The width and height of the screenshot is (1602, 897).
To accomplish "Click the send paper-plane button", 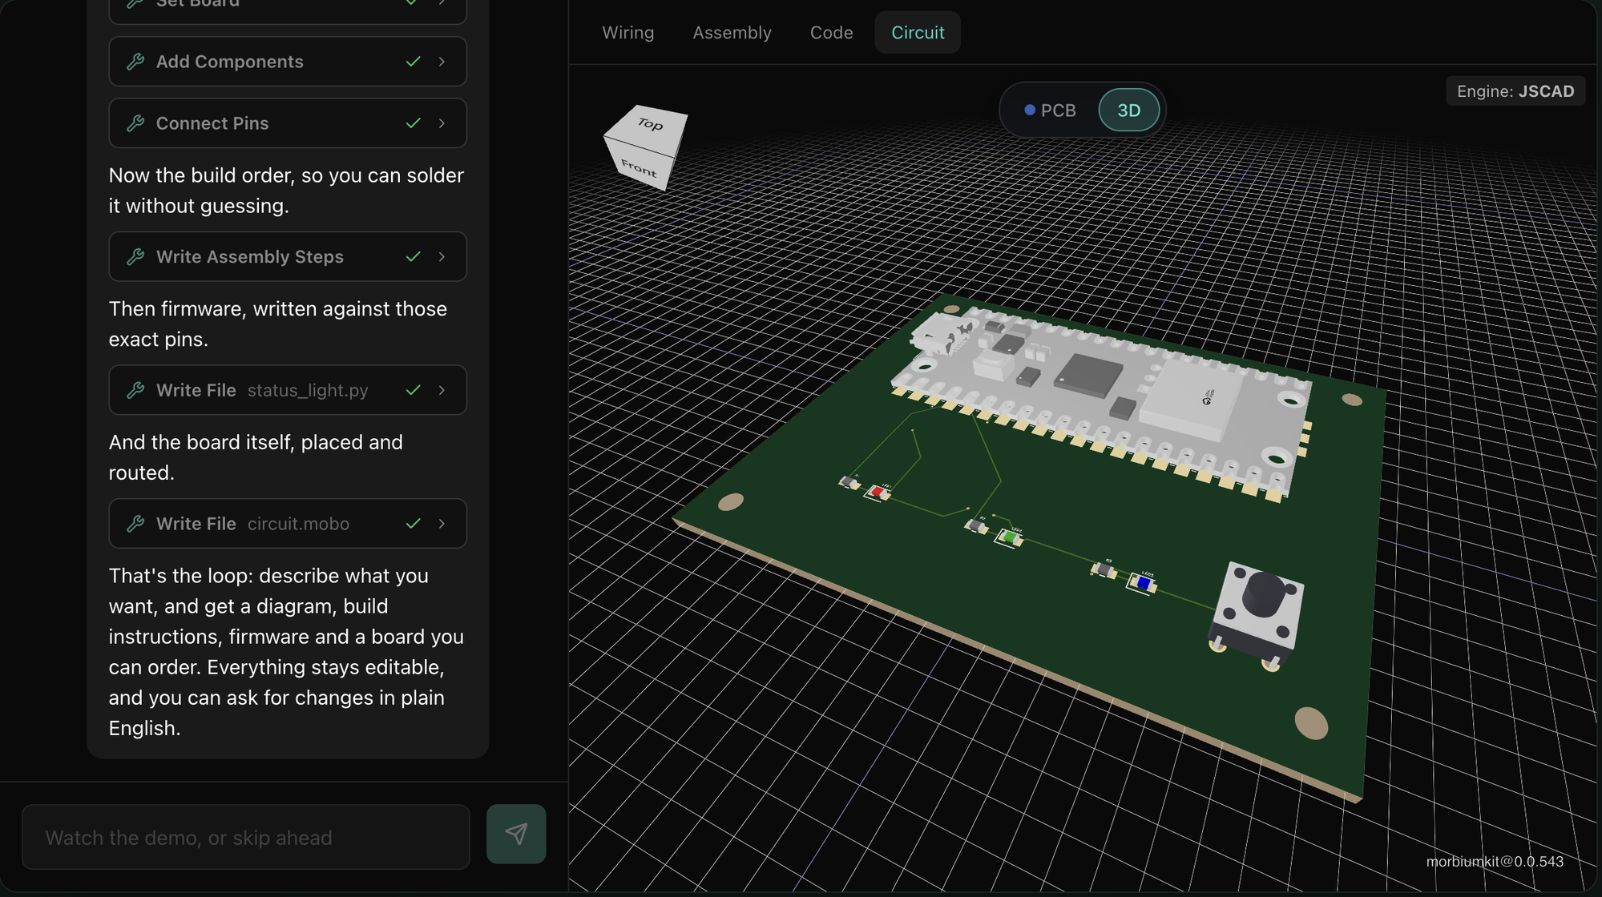I will coord(516,834).
